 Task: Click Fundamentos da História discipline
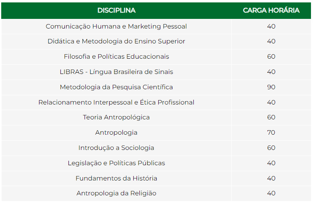[x=116, y=178]
